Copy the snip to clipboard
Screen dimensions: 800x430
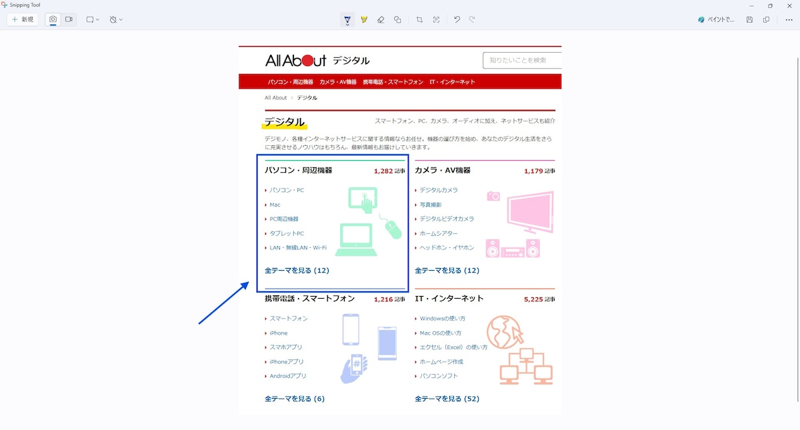(x=766, y=19)
